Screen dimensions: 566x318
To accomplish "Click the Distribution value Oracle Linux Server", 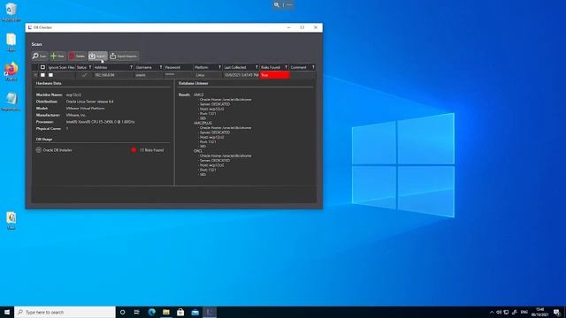I will (x=89, y=102).
